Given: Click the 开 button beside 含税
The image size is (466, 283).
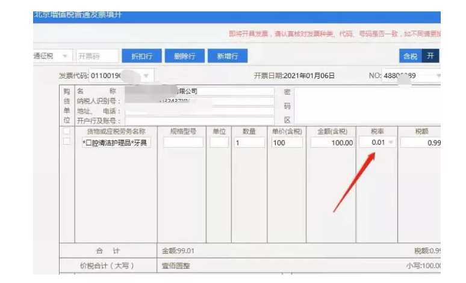Looking at the screenshot, I should 430,56.
